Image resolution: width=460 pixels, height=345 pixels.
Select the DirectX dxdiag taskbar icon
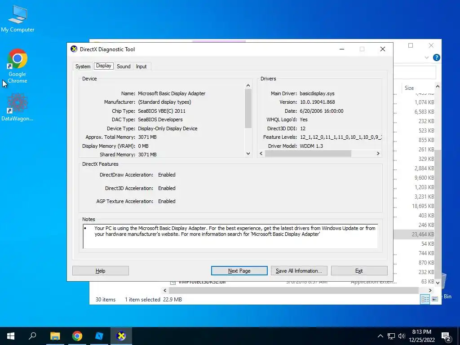[121, 336]
